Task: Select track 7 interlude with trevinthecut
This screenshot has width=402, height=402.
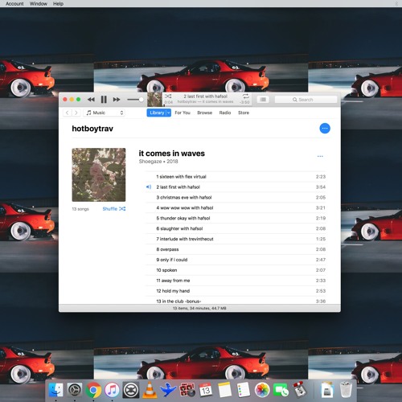Action: [x=236, y=239]
